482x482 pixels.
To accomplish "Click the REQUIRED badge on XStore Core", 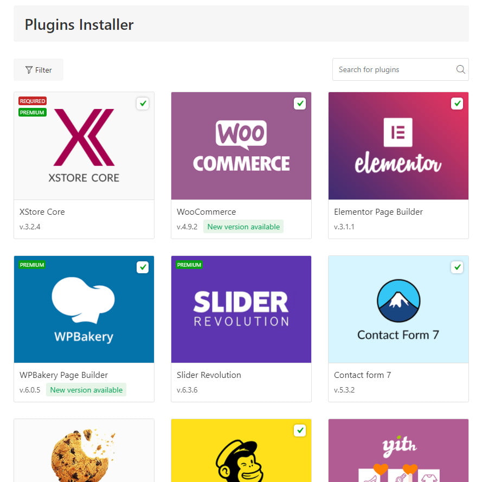I will pyautogui.click(x=33, y=101).
